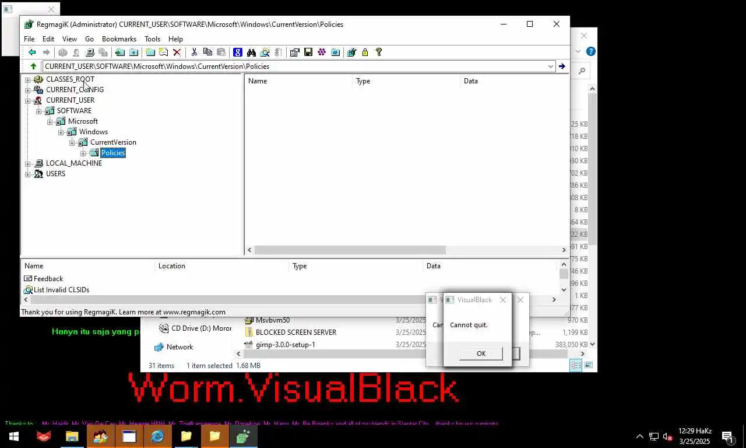Click the purple cluster icon in toolbar
This screenshot has width=746, height=448.
(x=322, y=52)
